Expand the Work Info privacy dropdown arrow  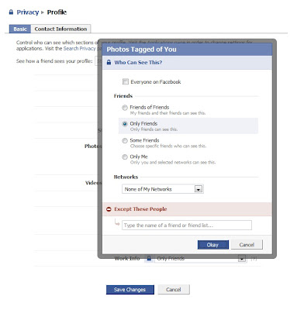242,258
